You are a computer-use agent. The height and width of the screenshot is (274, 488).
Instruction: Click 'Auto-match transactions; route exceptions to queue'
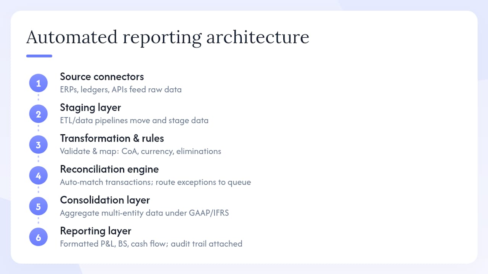pos(155,182)
